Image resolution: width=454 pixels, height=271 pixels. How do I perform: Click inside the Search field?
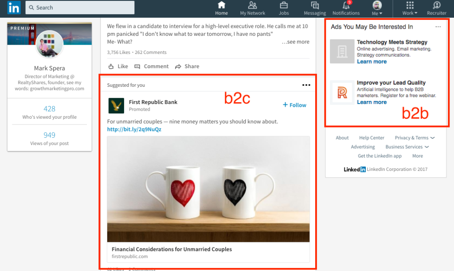coord(80,8)
